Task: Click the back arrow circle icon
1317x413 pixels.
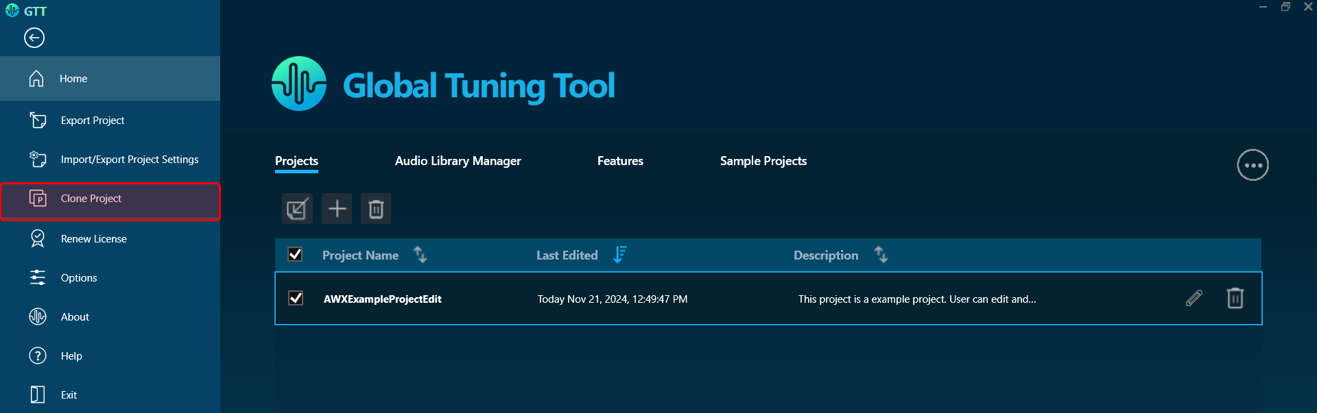Action: pos(34,38)
